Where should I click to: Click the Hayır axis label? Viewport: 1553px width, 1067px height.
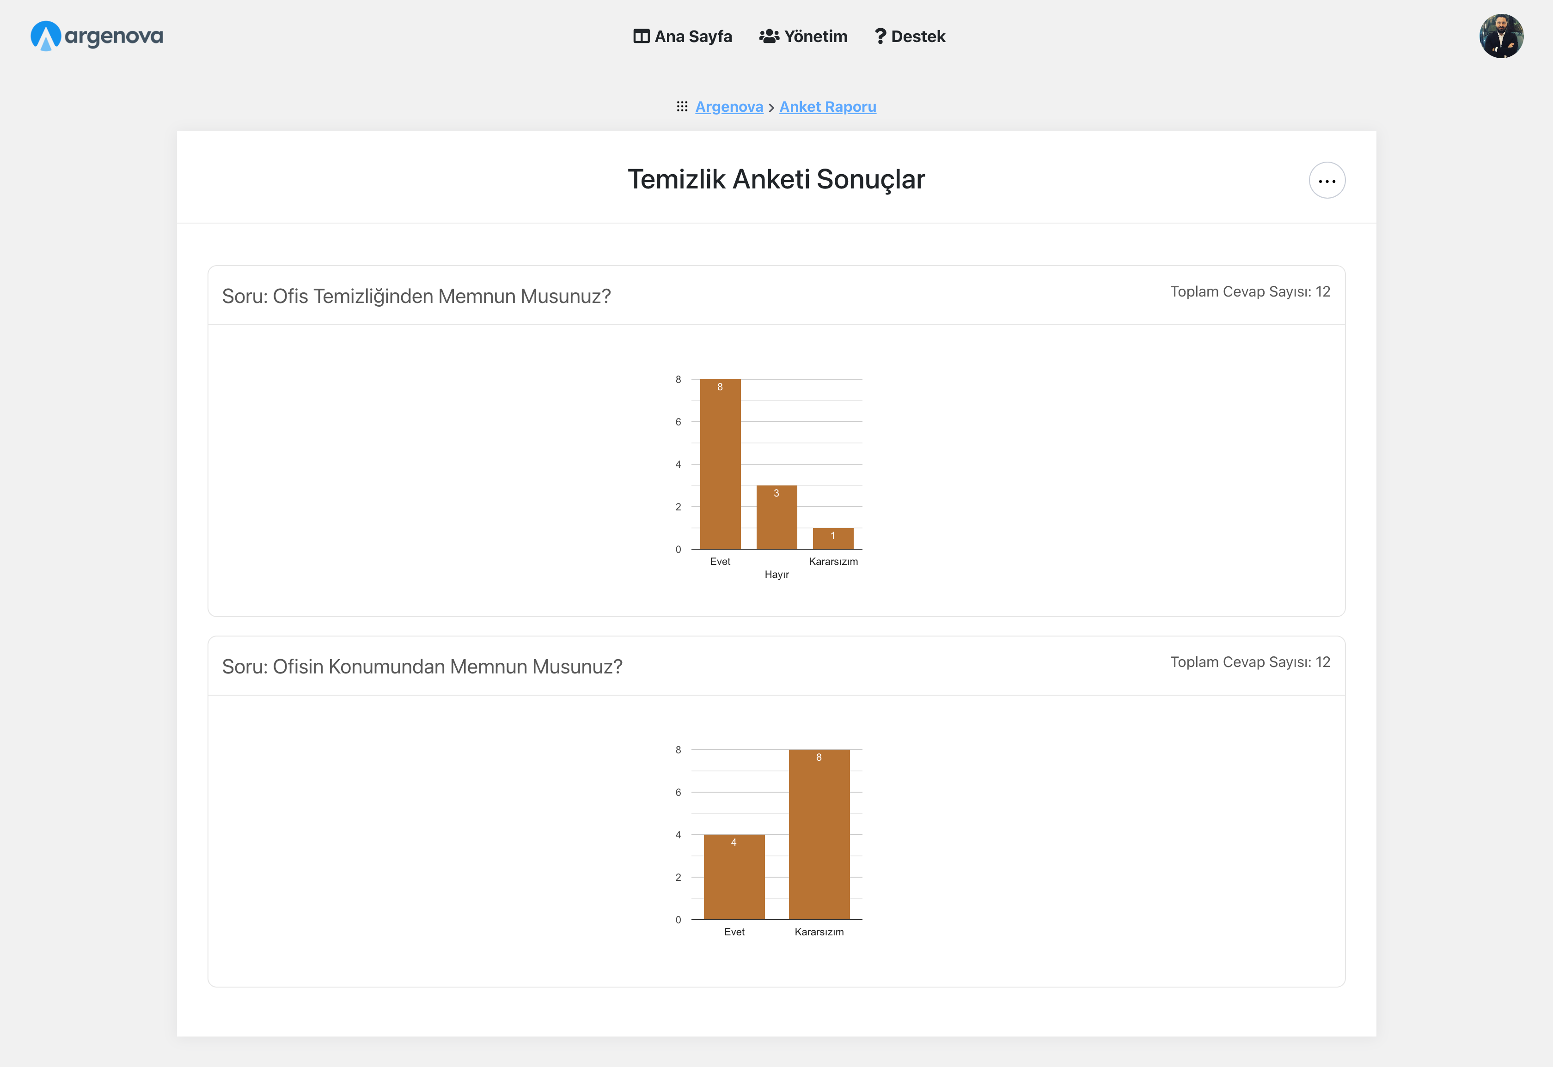[x=776, y=574]
